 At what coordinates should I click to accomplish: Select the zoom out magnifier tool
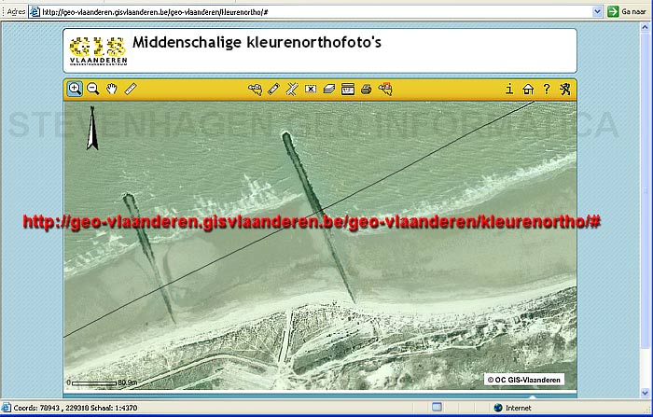tap(93, 89)
